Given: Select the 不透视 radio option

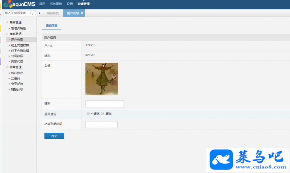Looking at the screenshot, I should (88, 113).
